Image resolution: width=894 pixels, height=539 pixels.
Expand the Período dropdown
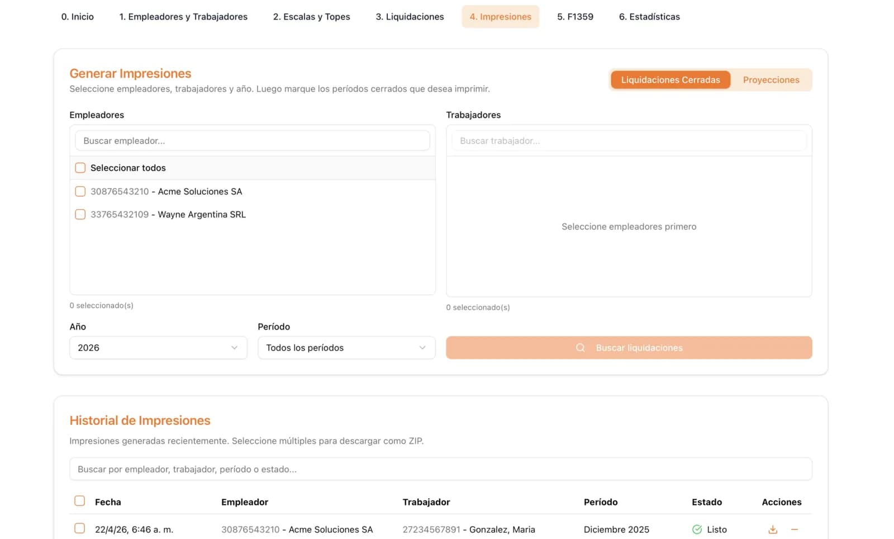(346, 348)
